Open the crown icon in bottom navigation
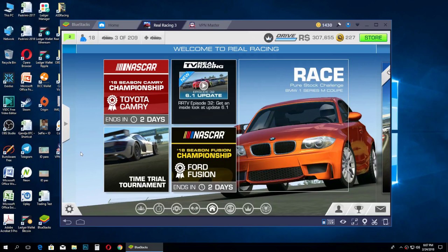This screenshot has width=448, height=252. 248,209
